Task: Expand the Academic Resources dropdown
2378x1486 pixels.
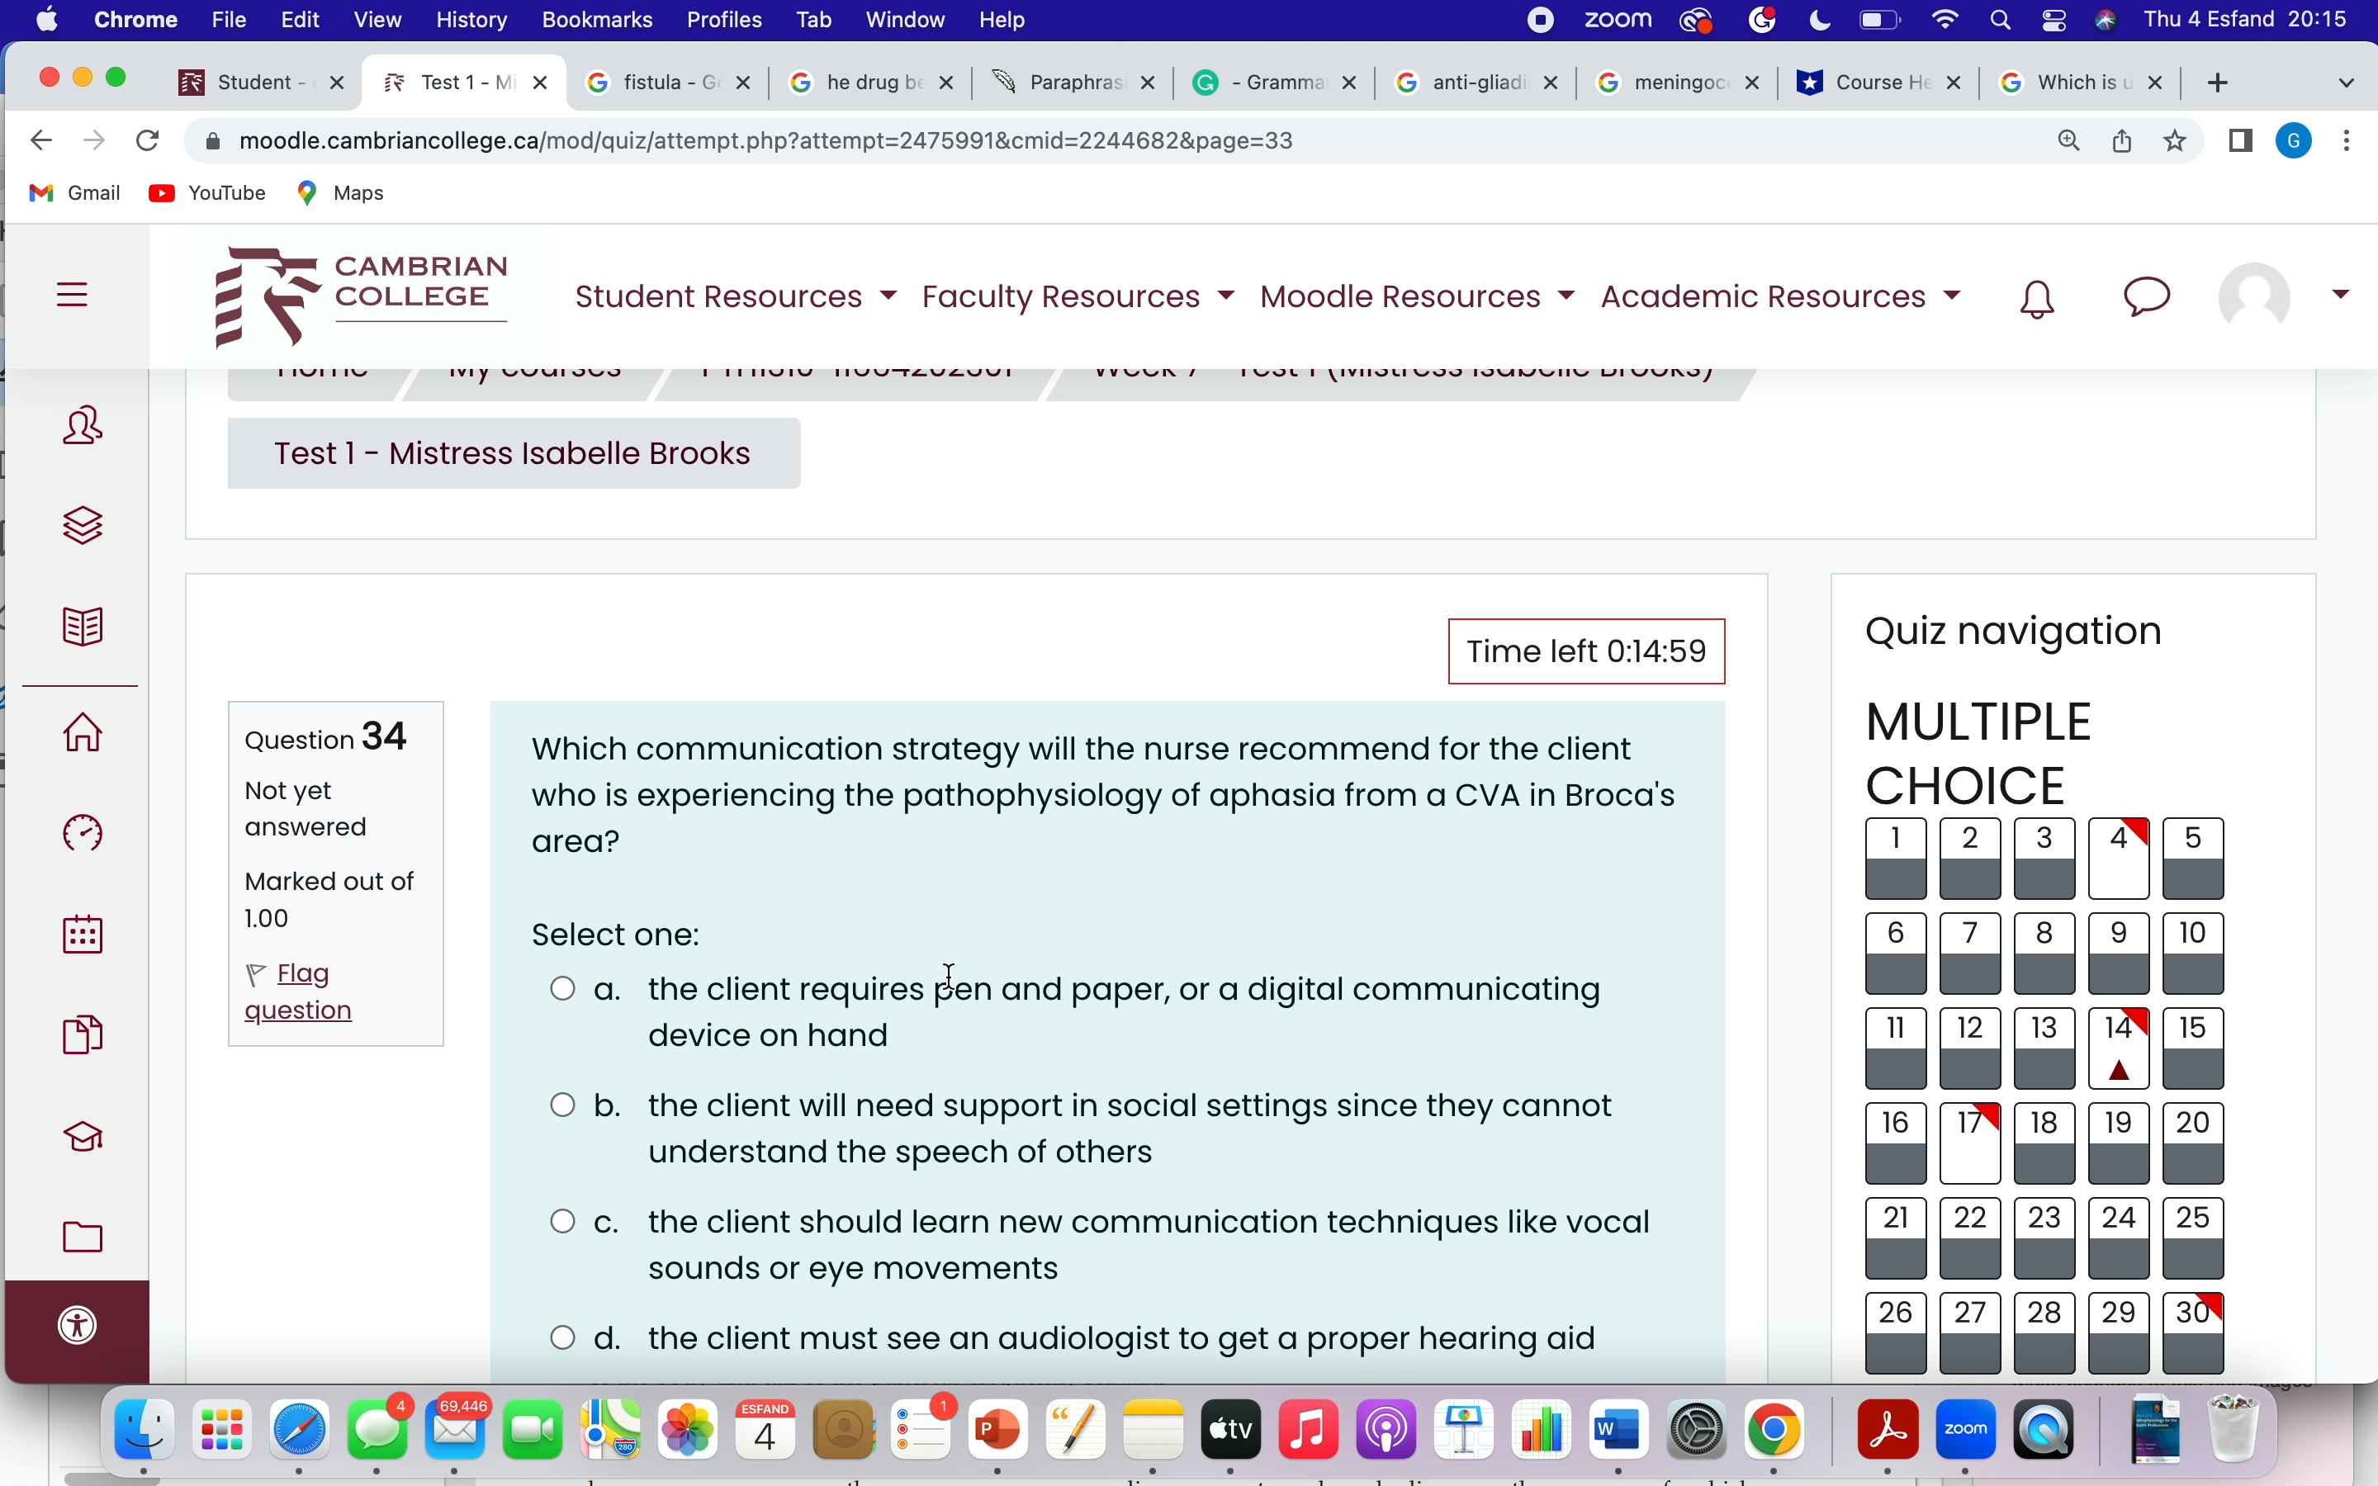Action: coord(1779,297)
